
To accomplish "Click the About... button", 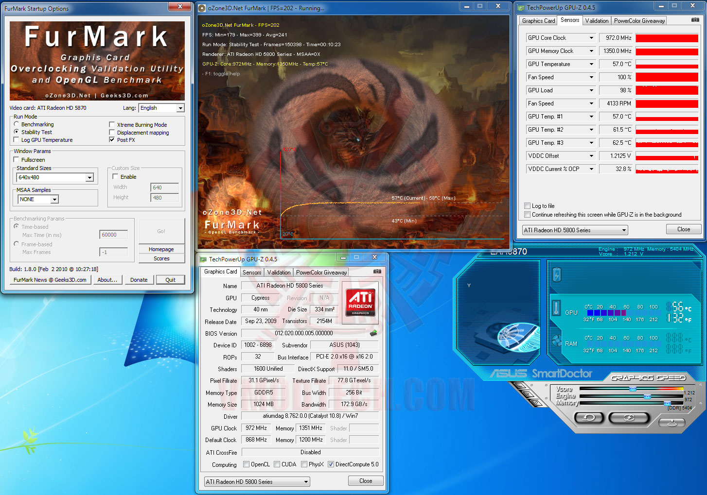I will (x=107, y=280).
